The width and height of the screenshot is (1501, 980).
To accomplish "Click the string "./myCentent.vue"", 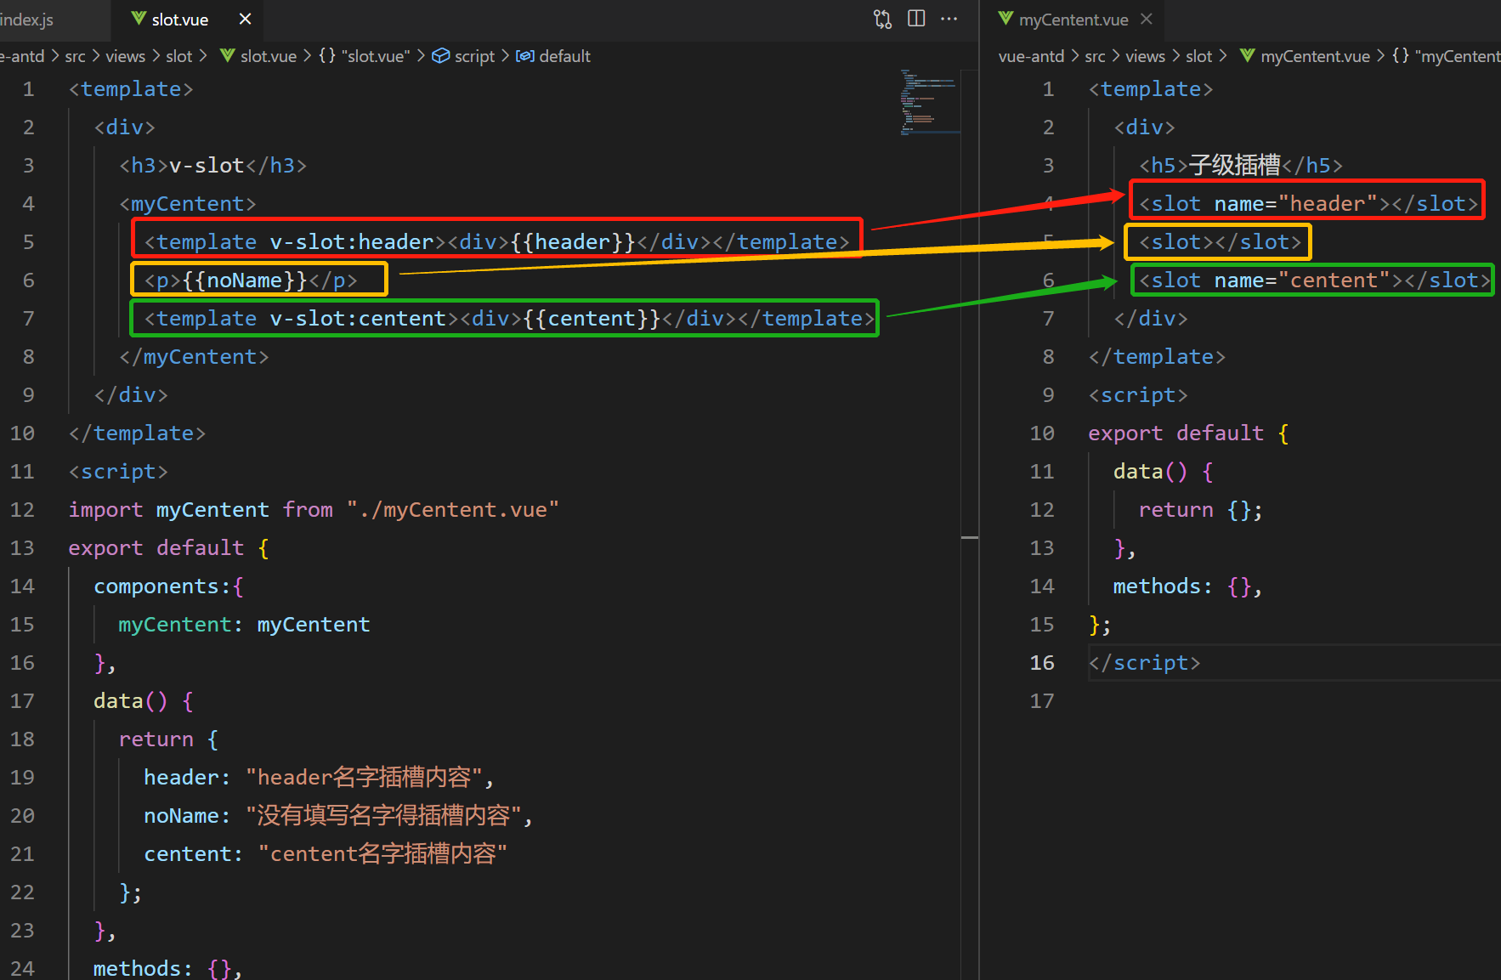I will (x=452, y=510).
